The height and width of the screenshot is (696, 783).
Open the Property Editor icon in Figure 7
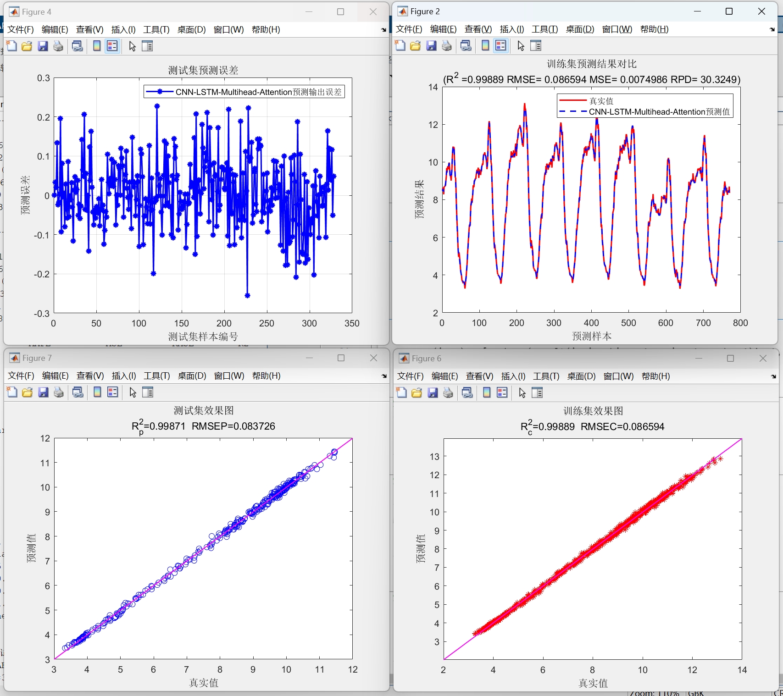pyautogui.click(x=147, y=392)
